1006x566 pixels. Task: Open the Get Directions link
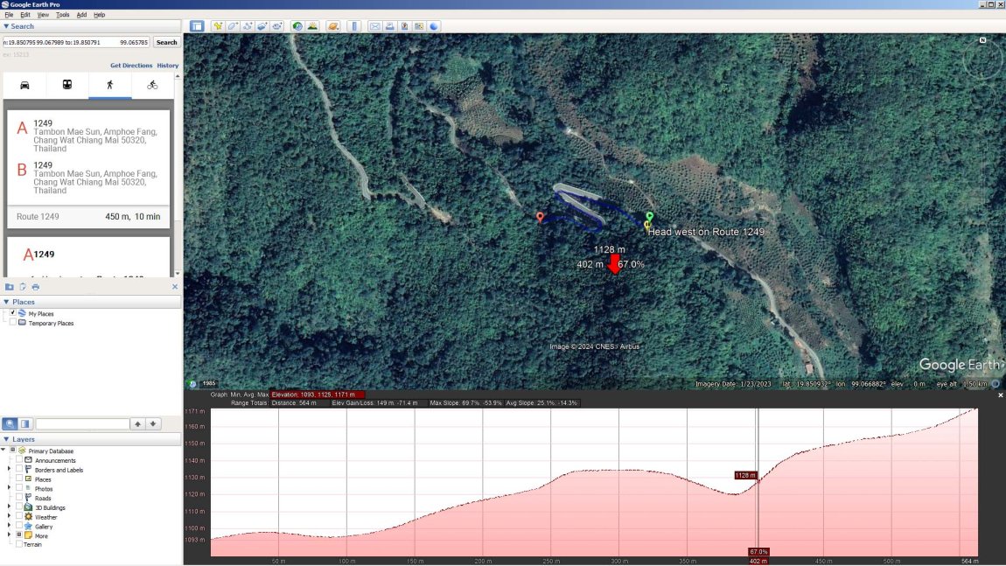[130, 65]
